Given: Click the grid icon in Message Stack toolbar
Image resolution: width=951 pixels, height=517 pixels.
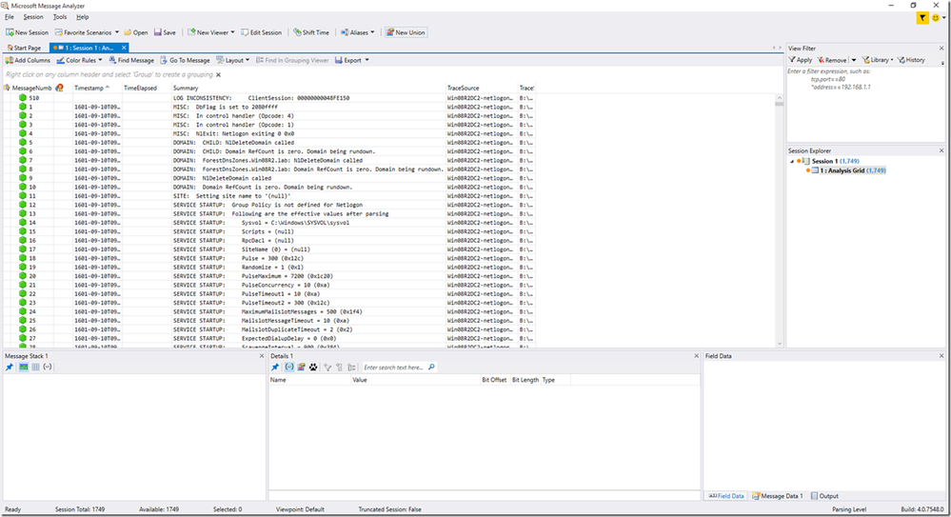Looking at the screenshot, I should [x=35, y=368].
